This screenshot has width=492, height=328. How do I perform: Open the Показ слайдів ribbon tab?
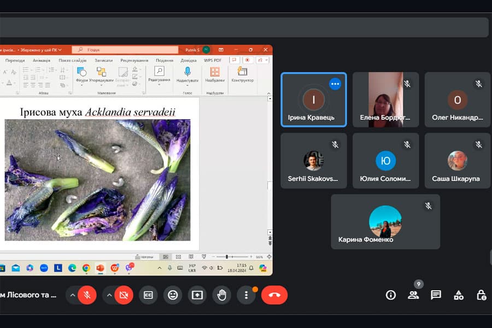click(73, 60)
